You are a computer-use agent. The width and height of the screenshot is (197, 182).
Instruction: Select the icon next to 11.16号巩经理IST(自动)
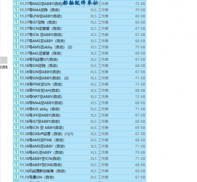16,60
